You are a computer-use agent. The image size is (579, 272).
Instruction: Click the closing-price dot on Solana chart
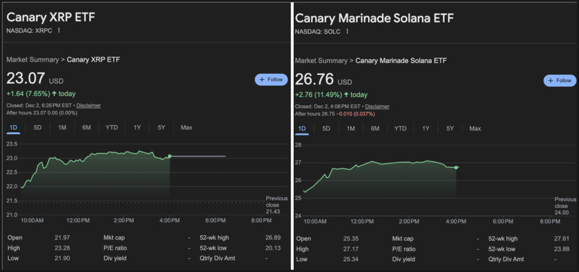(x=456, y=168)
